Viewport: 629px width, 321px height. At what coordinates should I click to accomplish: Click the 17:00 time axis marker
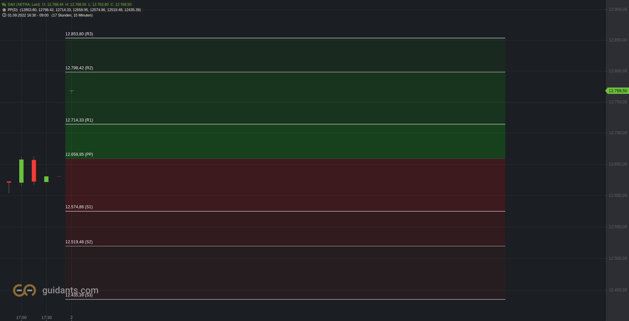coord(21,318)
